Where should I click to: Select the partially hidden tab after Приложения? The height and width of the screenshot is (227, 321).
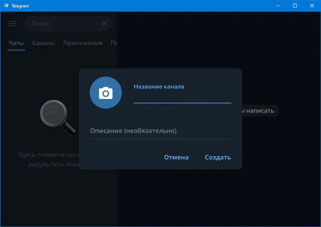114,43
